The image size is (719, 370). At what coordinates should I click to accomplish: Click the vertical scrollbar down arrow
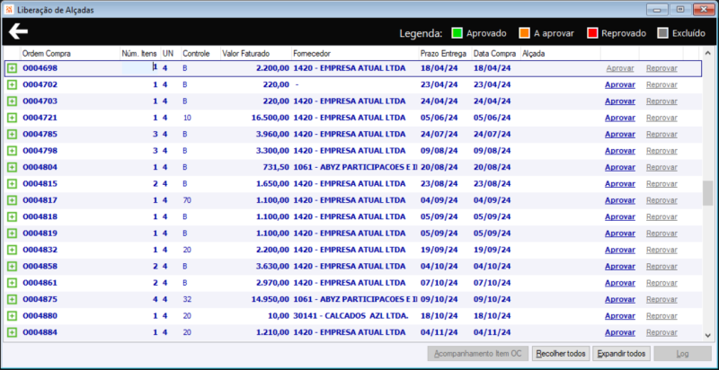click(708, 336)
